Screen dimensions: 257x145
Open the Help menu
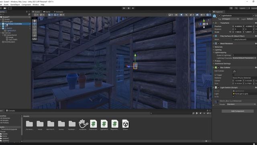(x=43, y=4)
